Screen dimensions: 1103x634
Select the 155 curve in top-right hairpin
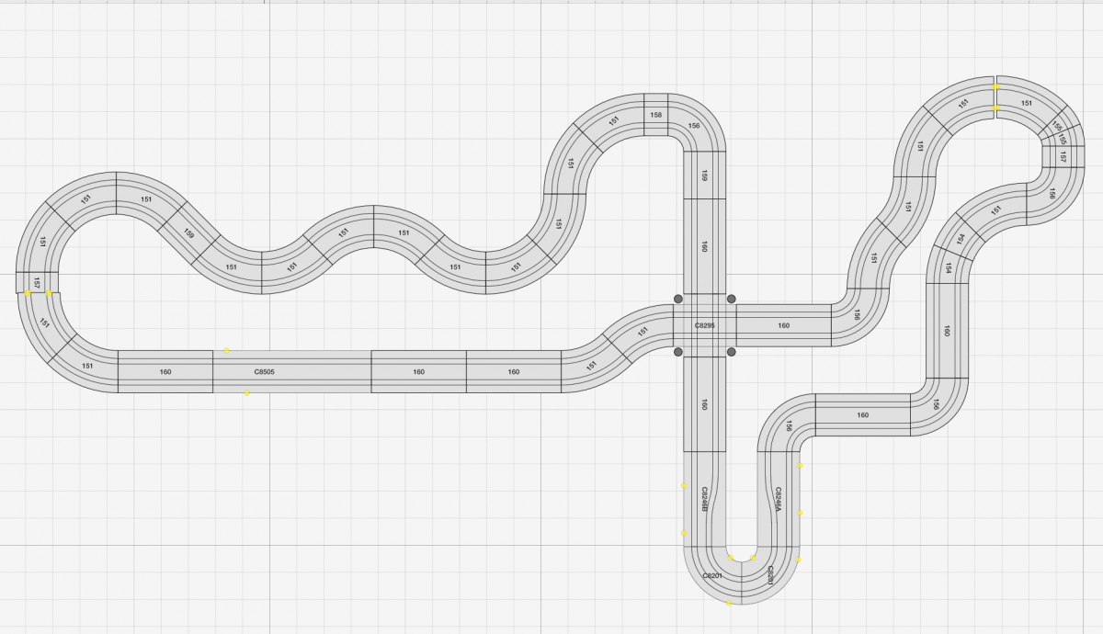click(1056, 127)
